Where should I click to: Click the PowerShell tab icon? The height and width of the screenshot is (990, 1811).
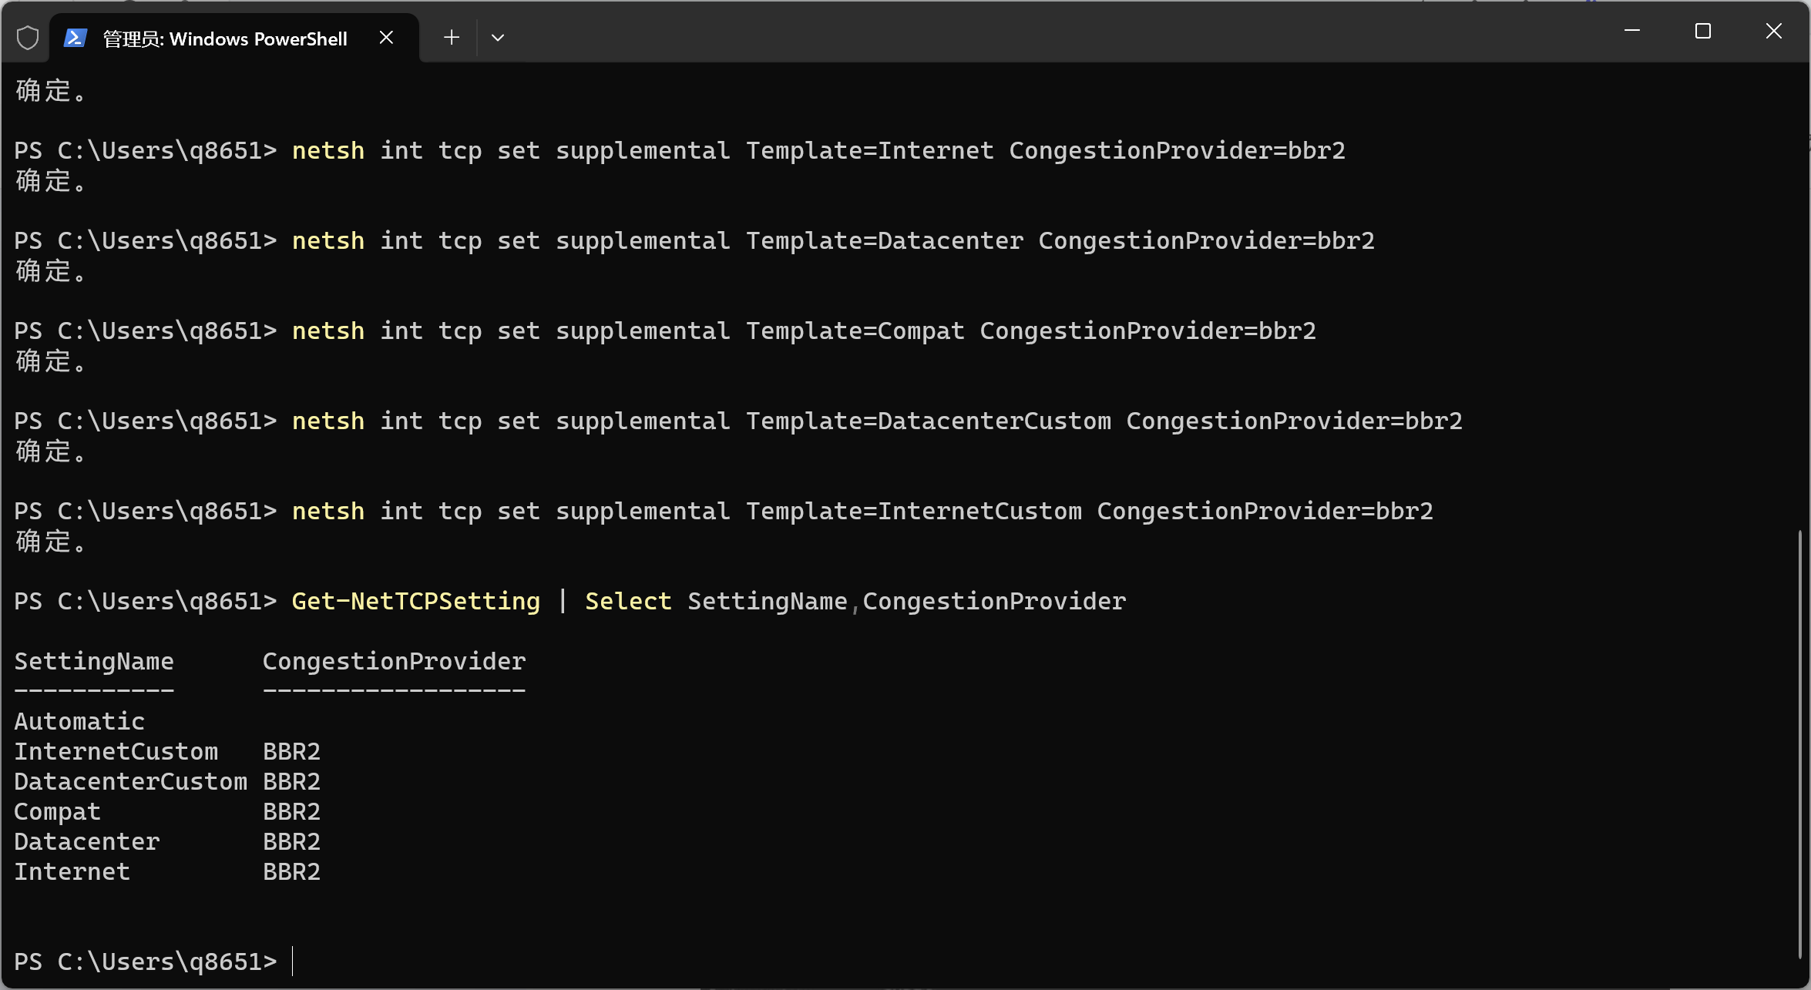click(x=78, y=36)
